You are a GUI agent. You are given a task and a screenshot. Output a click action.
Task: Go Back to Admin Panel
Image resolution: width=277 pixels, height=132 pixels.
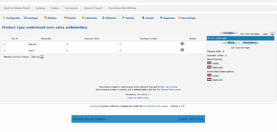17,8
